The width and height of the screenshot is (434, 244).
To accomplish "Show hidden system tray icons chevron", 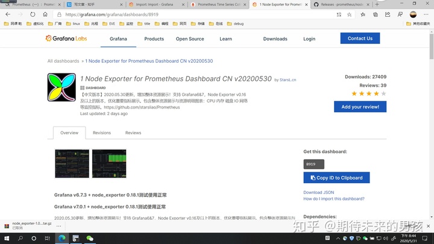I will [338, 238].
